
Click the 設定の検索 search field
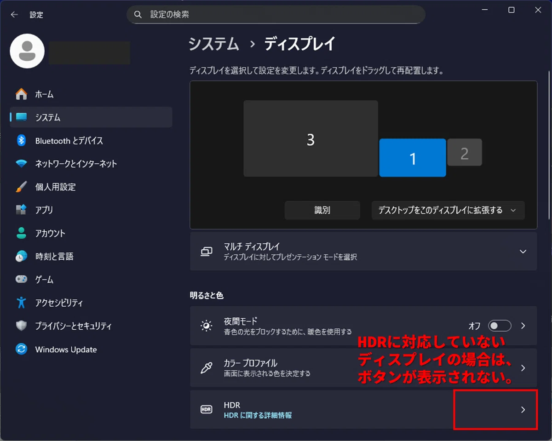pos(276,15)
